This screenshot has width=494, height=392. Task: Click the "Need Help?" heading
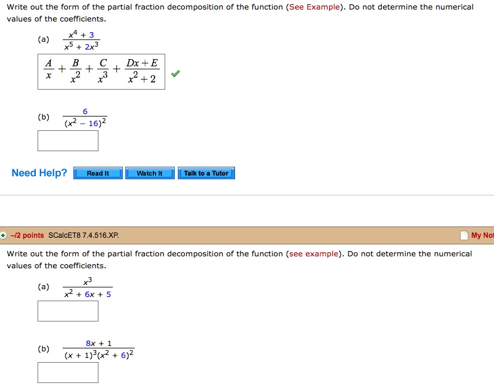(x=39, y=173)
